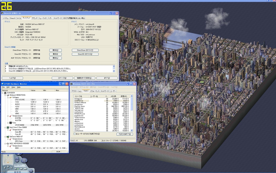276x173 pixels.
Task: Zoom in with the SimCity plus icon
Action: (x=8, y=167)
